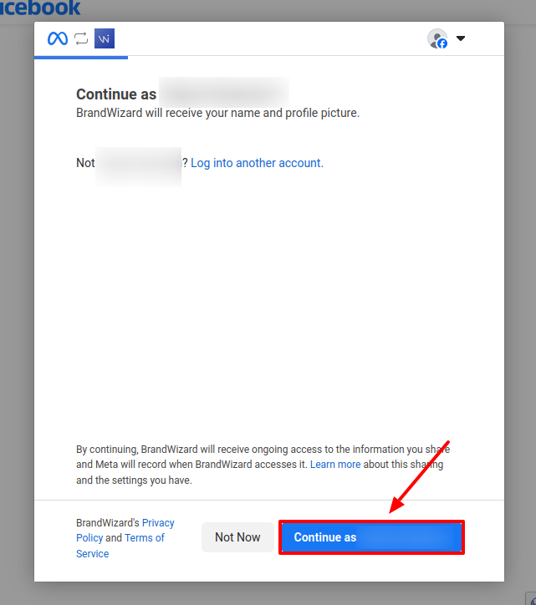The image size is (536, 605).
Task: Click the BrandWizard app icon
Action: [x=105, y=38]
